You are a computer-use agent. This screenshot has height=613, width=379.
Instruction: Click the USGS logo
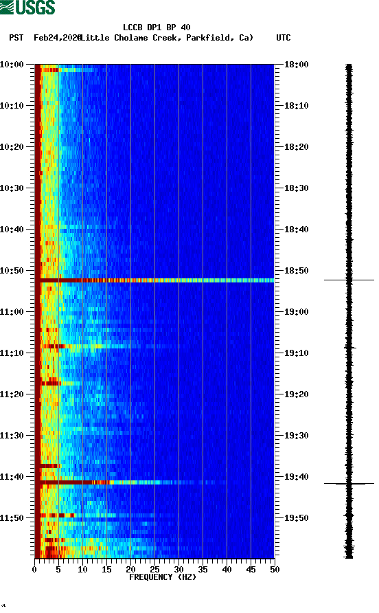(27, 8)
